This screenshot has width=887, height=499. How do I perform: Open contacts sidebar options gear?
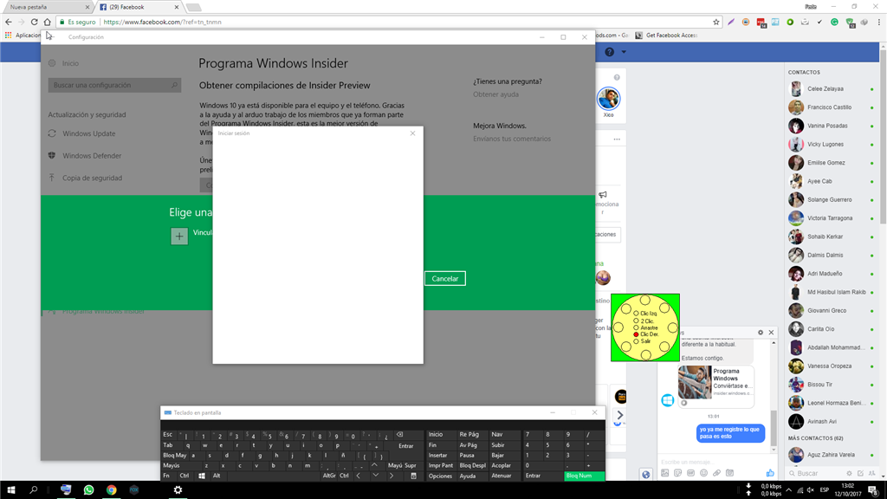click(849, 474)
